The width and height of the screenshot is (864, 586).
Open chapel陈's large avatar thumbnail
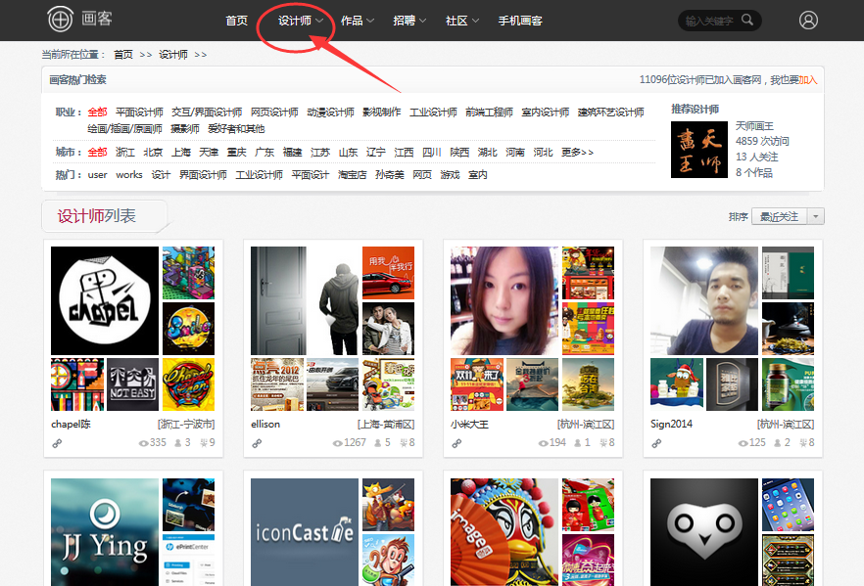pos(105,300)
